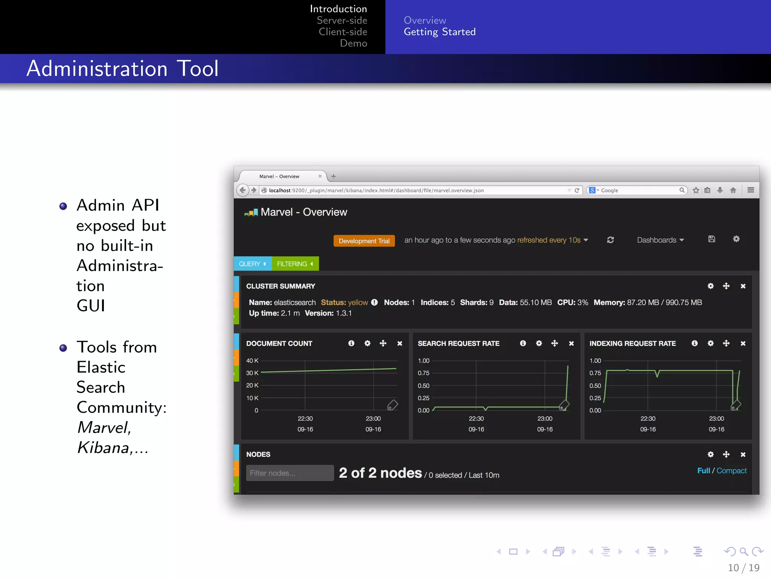Open the dashboard settings gear icon

pos(736,239)
